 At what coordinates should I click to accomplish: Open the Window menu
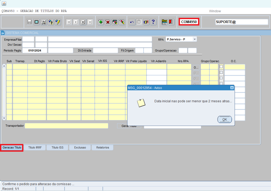(x=215, y=11)
